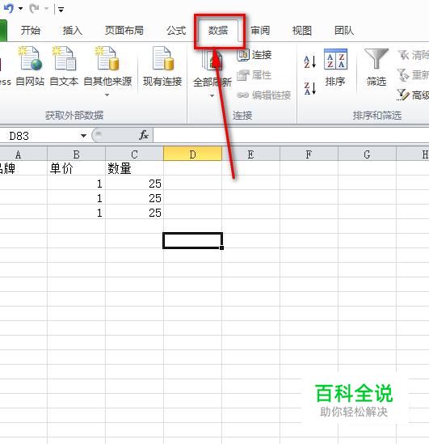Select column G header
429x444 pixels.
(x=367, y=154)
